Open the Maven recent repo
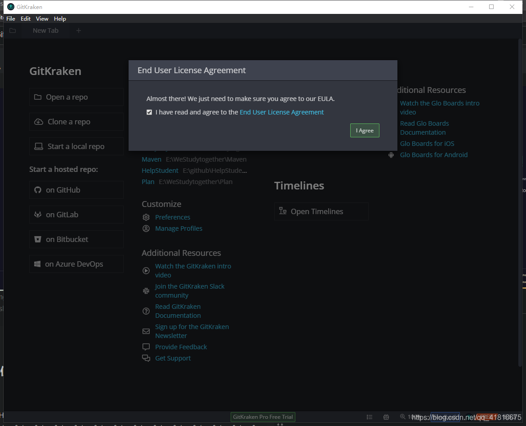Image resolution: width=526 pixels, height=426 pixels. tap(152, 159)
